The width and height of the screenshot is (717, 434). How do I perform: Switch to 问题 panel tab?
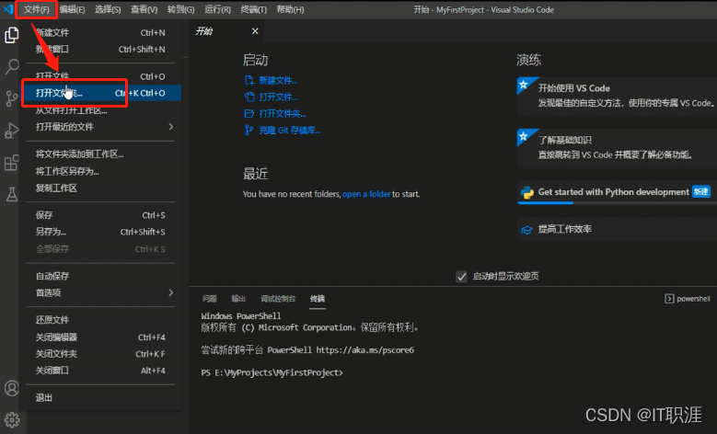[x=210, y=299]
